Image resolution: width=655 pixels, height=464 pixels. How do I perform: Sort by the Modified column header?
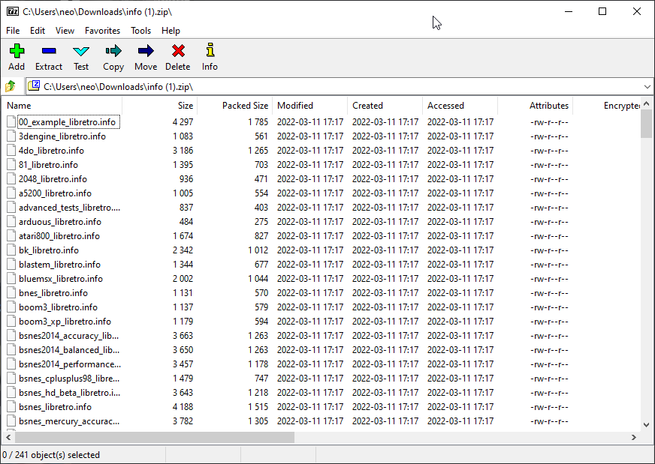[295, 106]
